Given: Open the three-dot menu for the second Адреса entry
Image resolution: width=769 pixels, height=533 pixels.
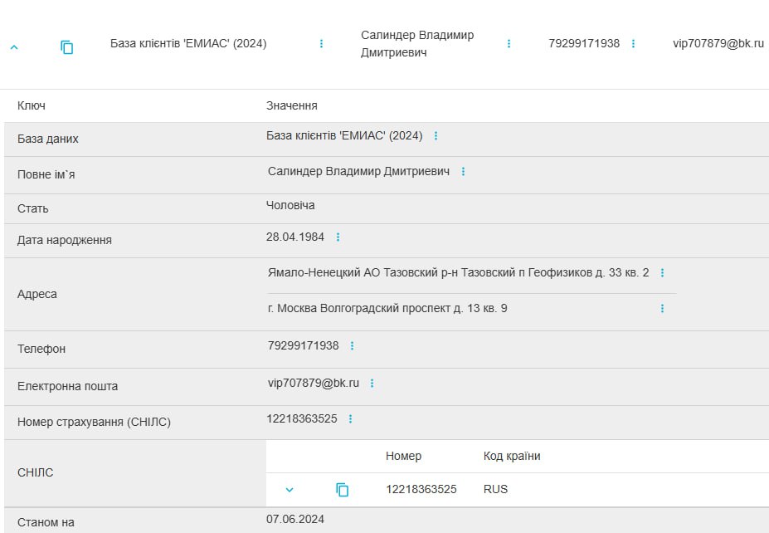Looking at the screenshot, I should 662,309.
